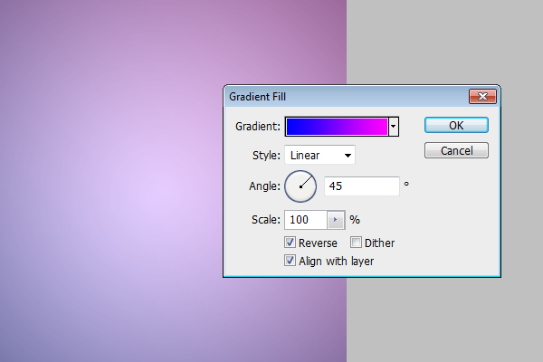This screenshot has width=543, height=362.
Task: Uncheck the Reverse checkbox
Action: pyautogui.click(x=290, y=243)
